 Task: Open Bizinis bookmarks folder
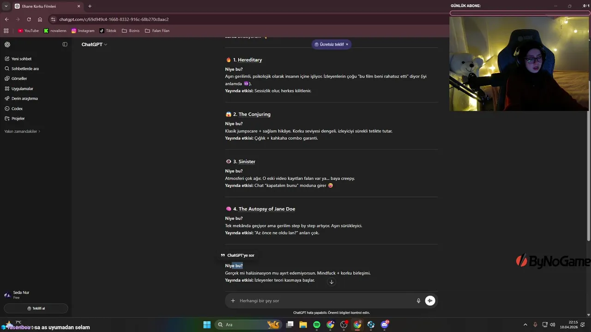point(131,30)
